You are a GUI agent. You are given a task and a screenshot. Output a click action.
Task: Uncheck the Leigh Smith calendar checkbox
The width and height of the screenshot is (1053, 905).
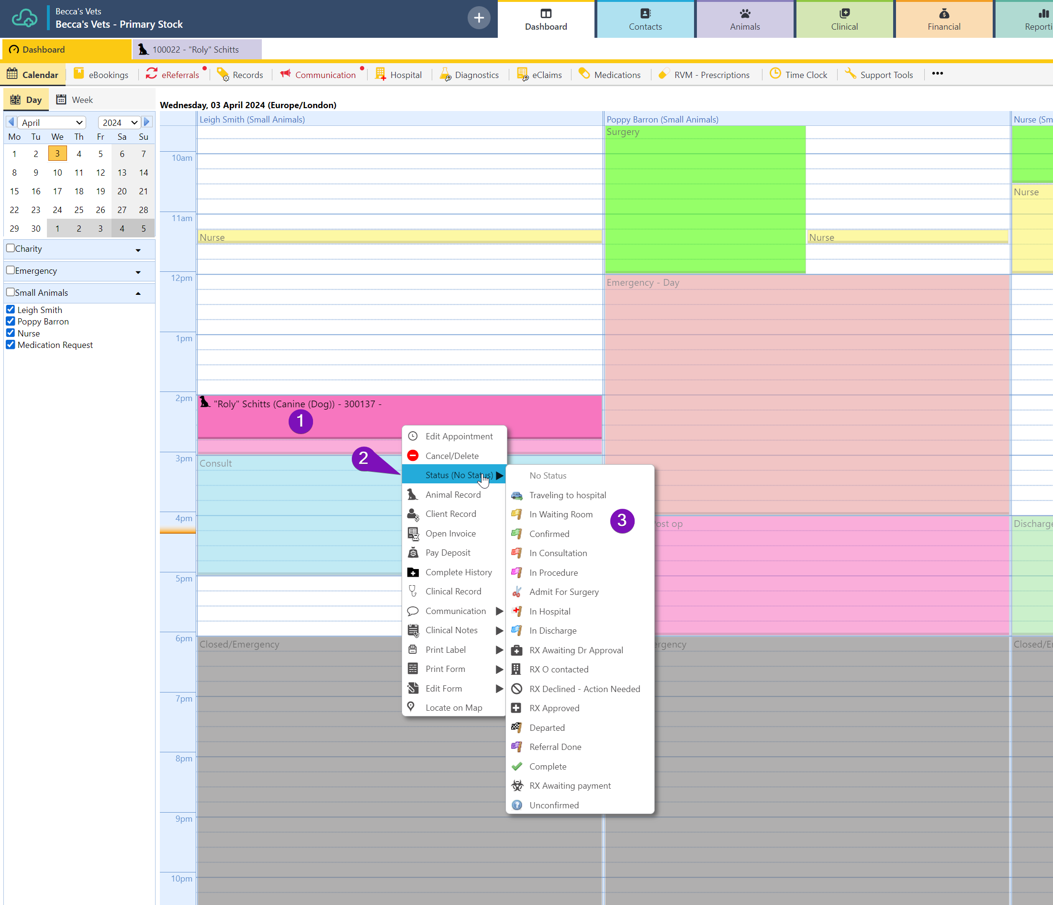click(11, 310)
